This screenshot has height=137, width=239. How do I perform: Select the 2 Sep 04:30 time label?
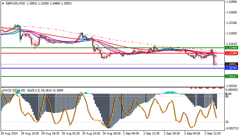[131, 133]
